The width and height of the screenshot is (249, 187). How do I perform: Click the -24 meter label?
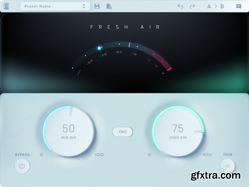(119, 52)
